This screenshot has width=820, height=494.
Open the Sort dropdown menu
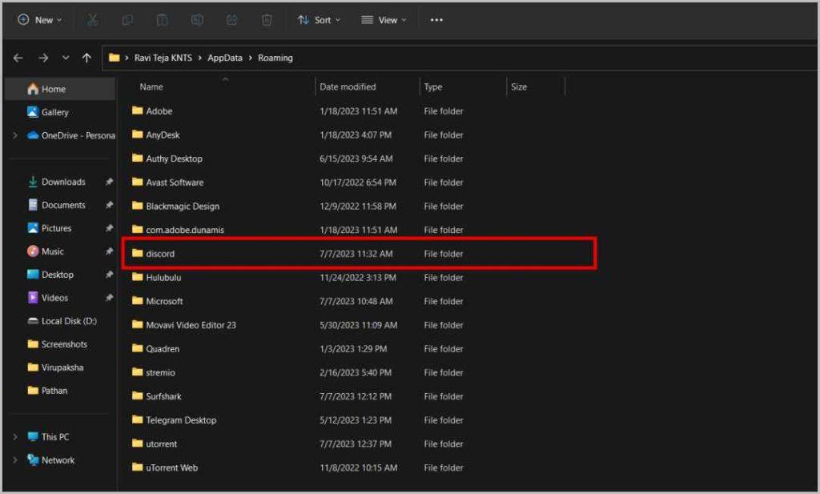[319, 20]
